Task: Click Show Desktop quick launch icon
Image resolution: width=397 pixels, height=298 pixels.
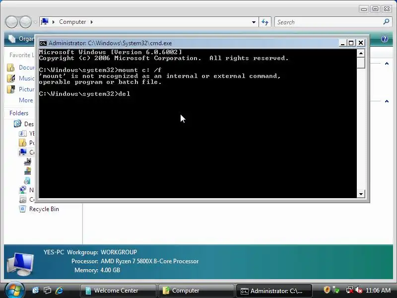Action: coord(36,290)
